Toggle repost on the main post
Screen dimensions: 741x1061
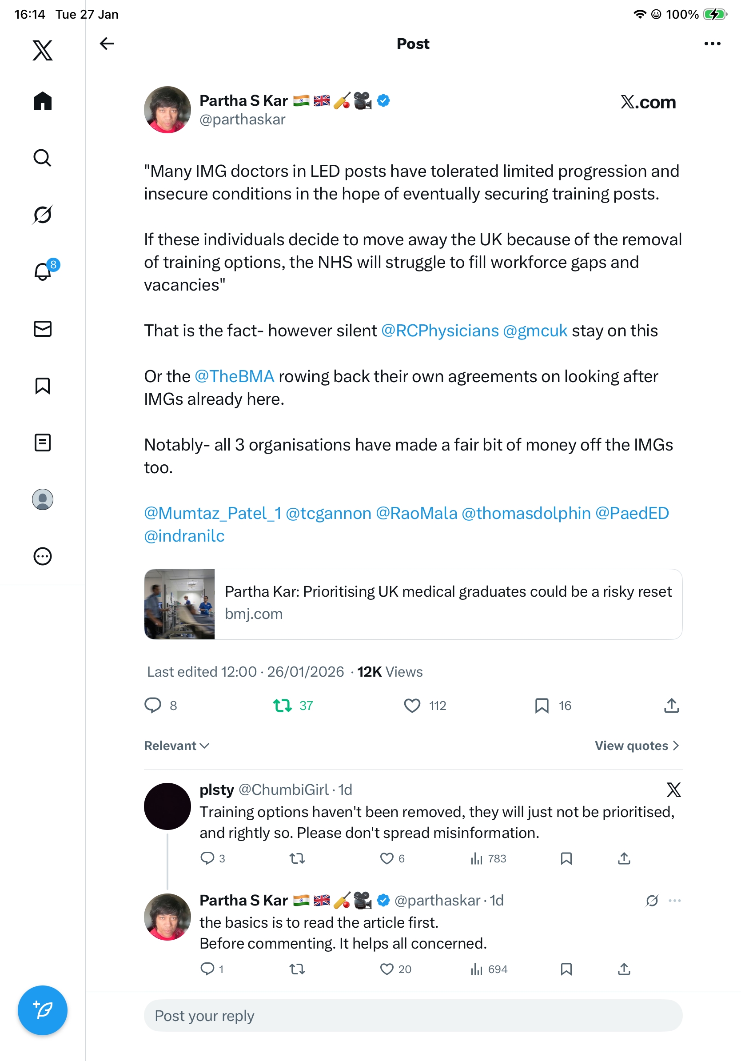[282, 706]
